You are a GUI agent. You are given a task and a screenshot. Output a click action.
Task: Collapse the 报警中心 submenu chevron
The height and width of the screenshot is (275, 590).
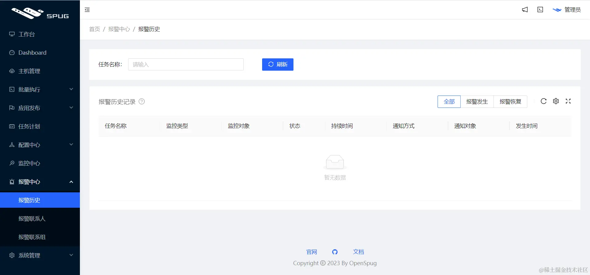71,182
